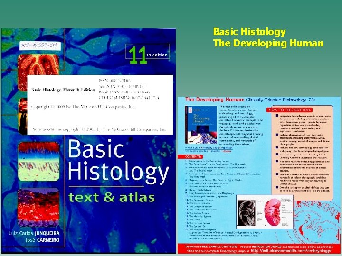
Task: Select author name 'José CARNEIRO'
Action: (x=43, y=240)
